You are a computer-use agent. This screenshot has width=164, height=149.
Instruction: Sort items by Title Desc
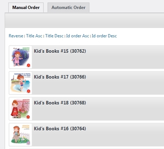54,36
